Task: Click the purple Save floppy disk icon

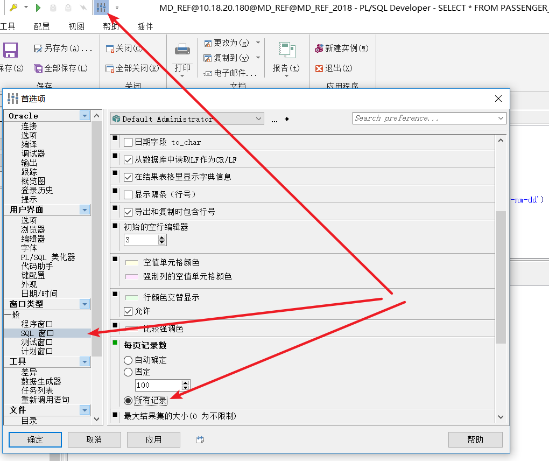Action: pyautogui.click(x=11, y=50)
